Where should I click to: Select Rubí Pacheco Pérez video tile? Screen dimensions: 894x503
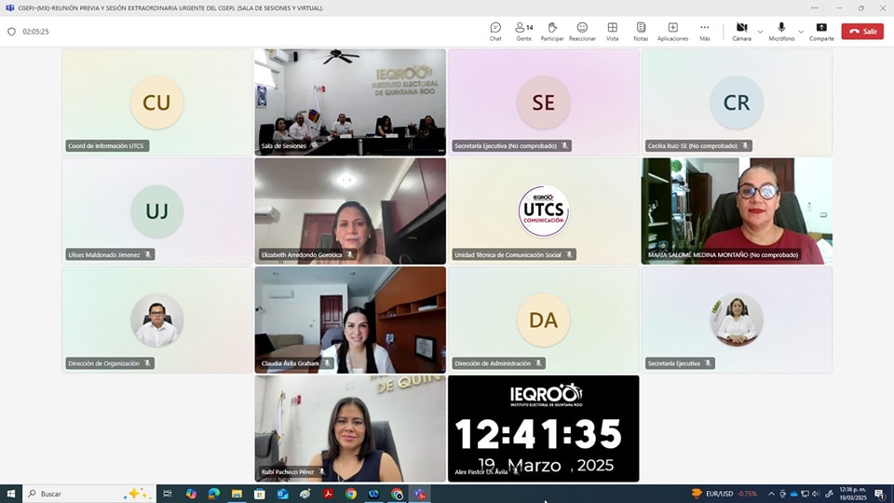click(350, 428)
